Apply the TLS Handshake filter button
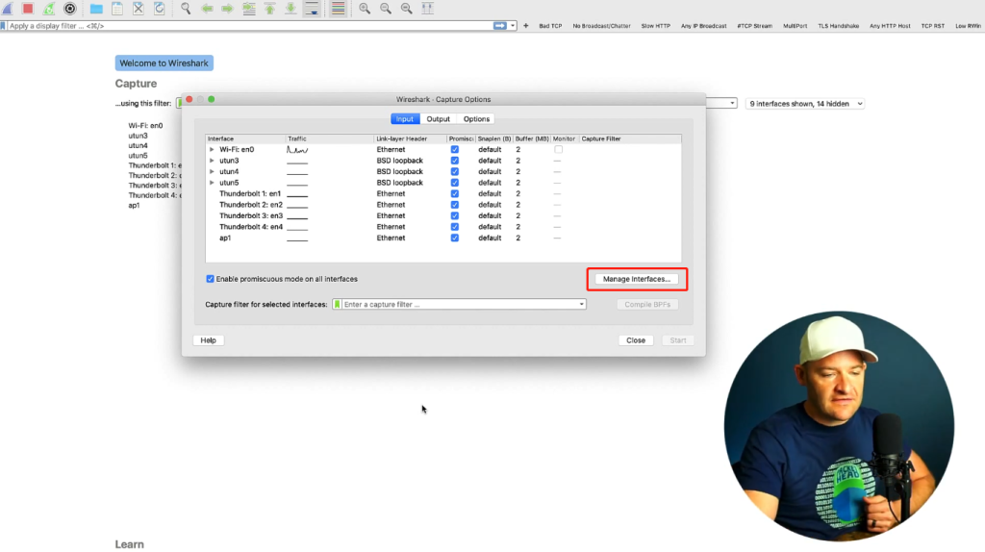This screenshot has width=985, height=552. tap(838, 26)
